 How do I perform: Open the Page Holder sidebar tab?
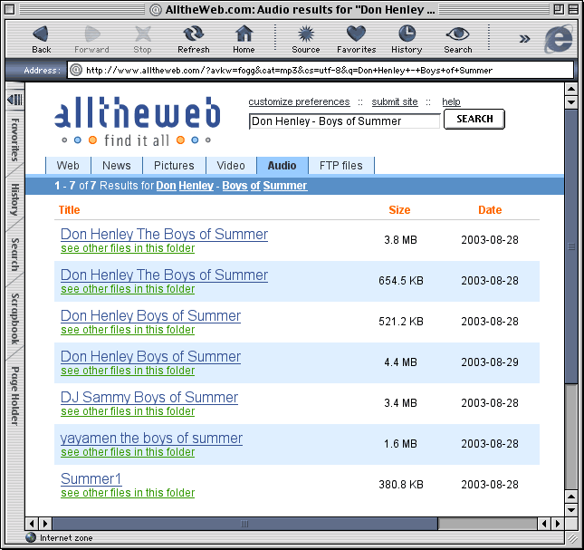click(x=14, y=396)
